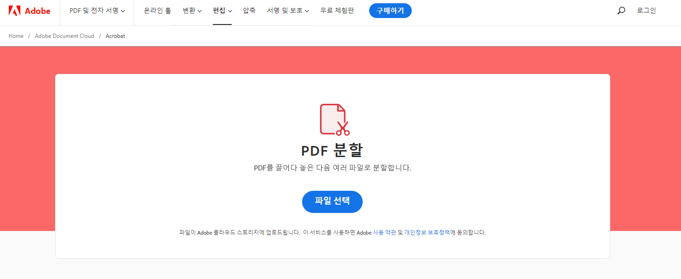Screen dimensions: 681x279
Task: Expand the 변환 dropdown menu
Action: point(192,10)
